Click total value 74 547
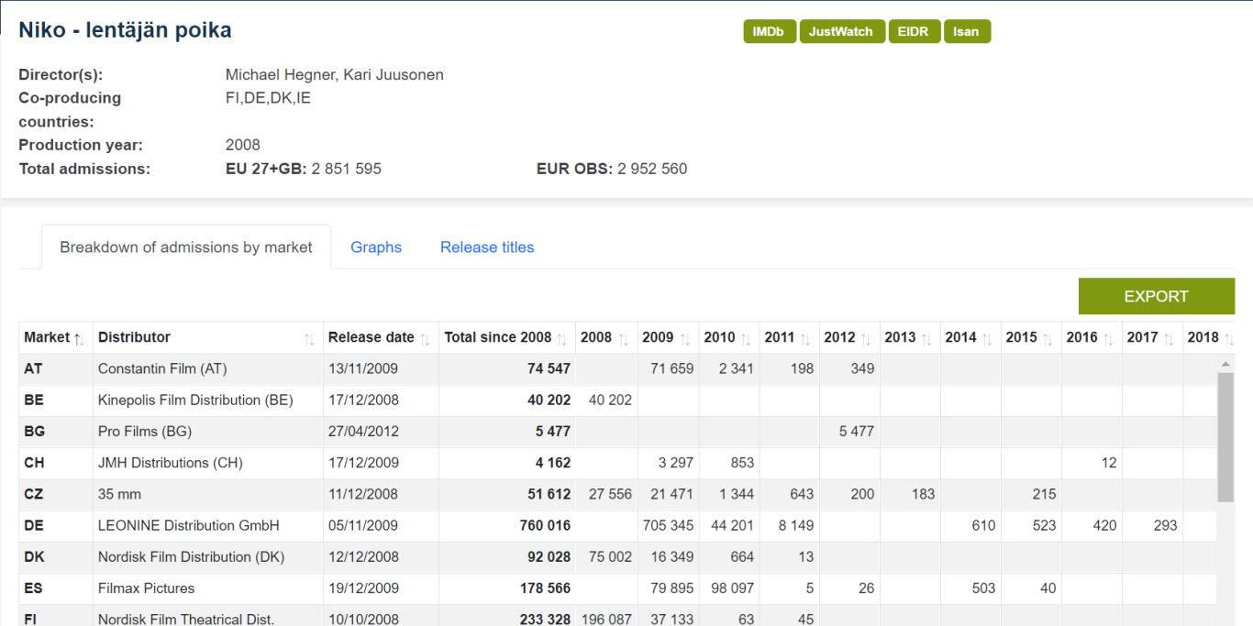Image resolution: width=1253 pixels, height=626 pixels. pyautogui.click(x=549, y=368)
